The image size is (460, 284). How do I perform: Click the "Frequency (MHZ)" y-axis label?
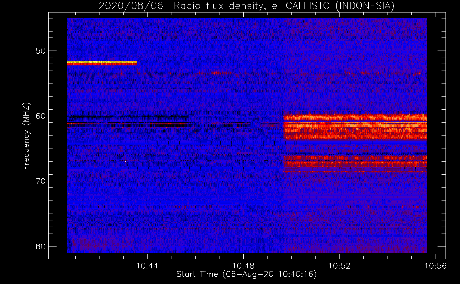pos(26,136)
